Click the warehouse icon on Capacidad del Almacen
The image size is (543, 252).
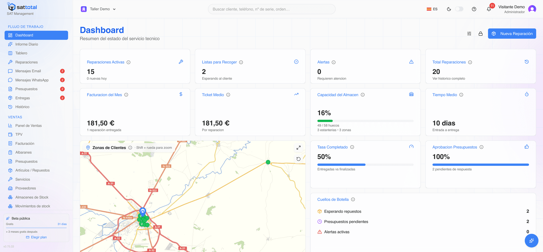click(411, 94)
